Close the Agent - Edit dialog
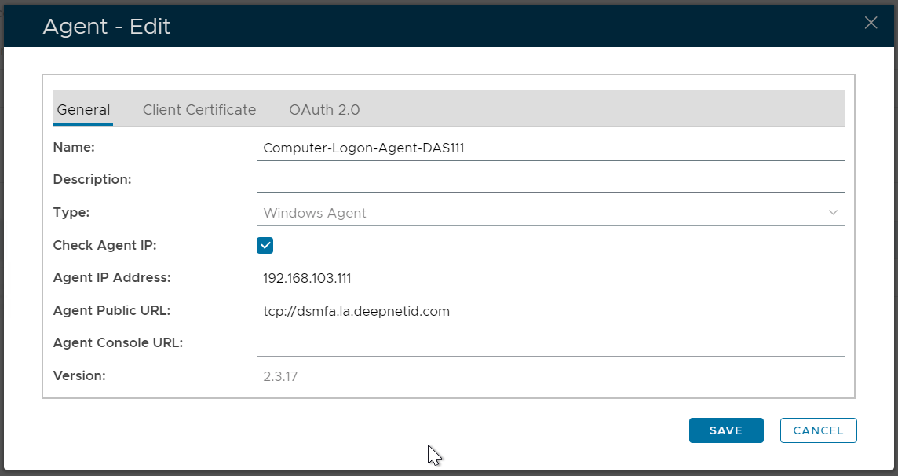This screenshot has height=476, width=898. point(871,23)
